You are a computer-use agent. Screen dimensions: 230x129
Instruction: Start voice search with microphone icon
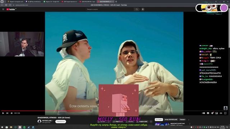pos(143,9)
